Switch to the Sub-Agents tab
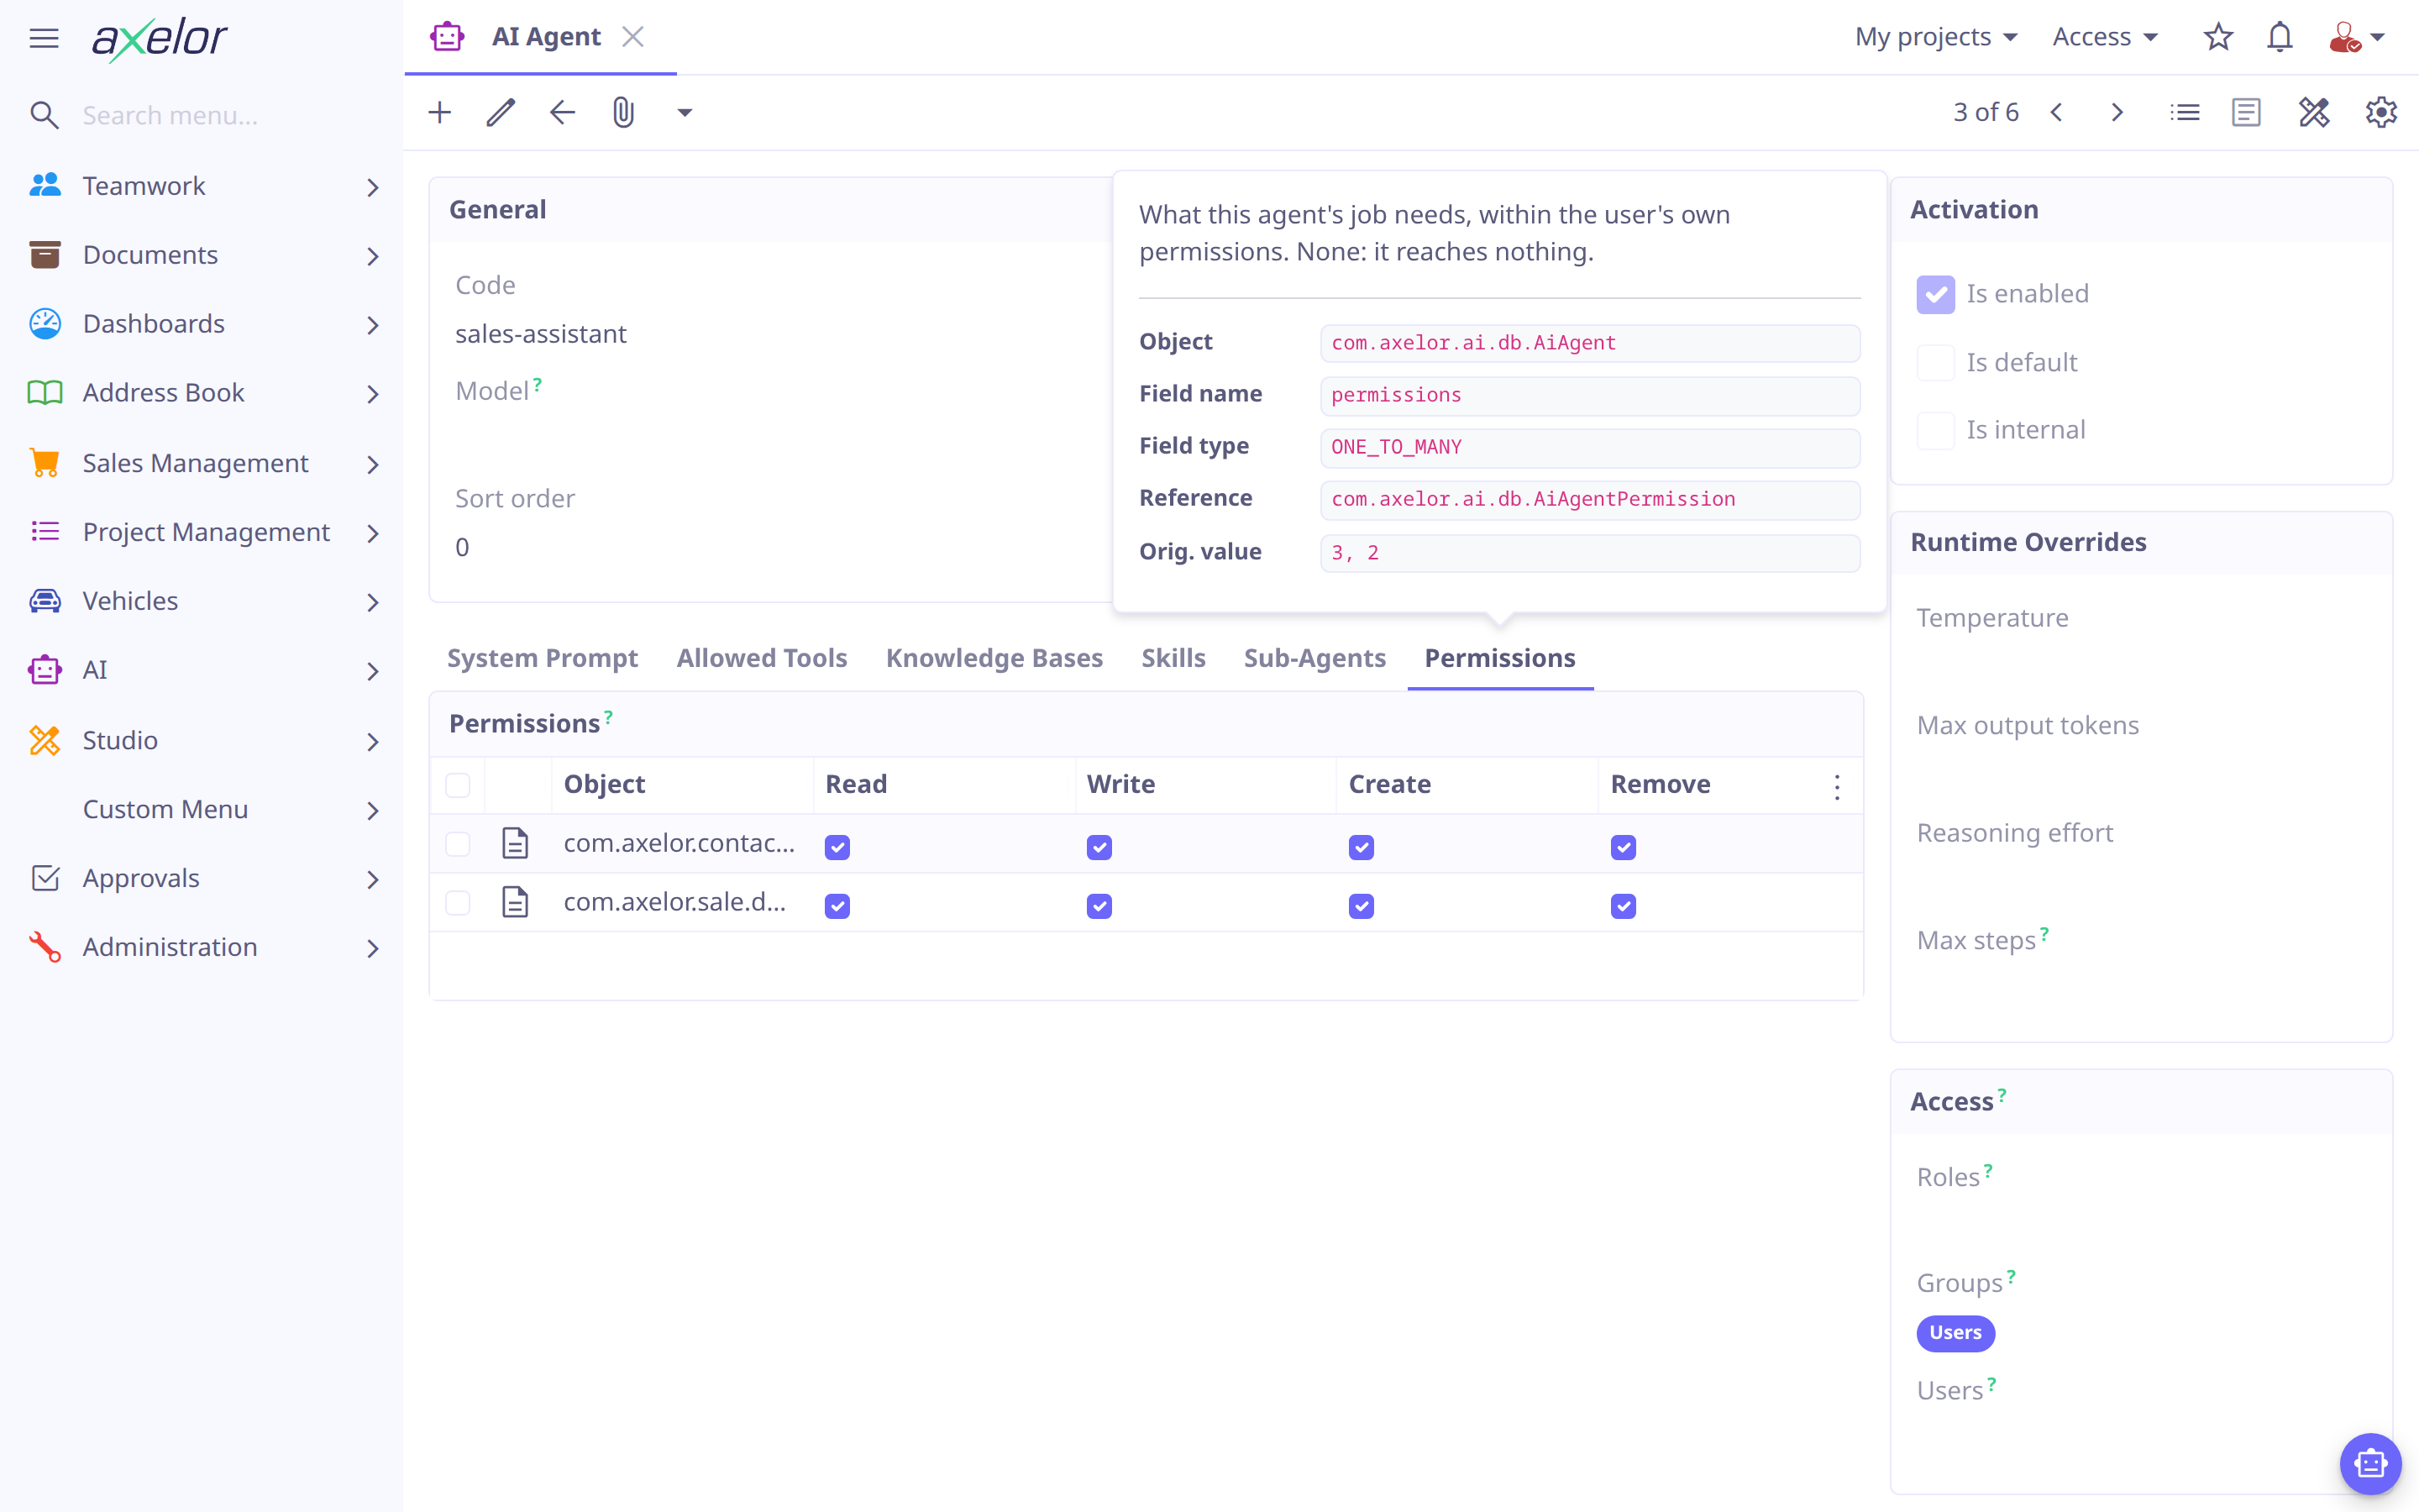The width and height of the screenshot is (2419, 1512). click(1314, 658)
